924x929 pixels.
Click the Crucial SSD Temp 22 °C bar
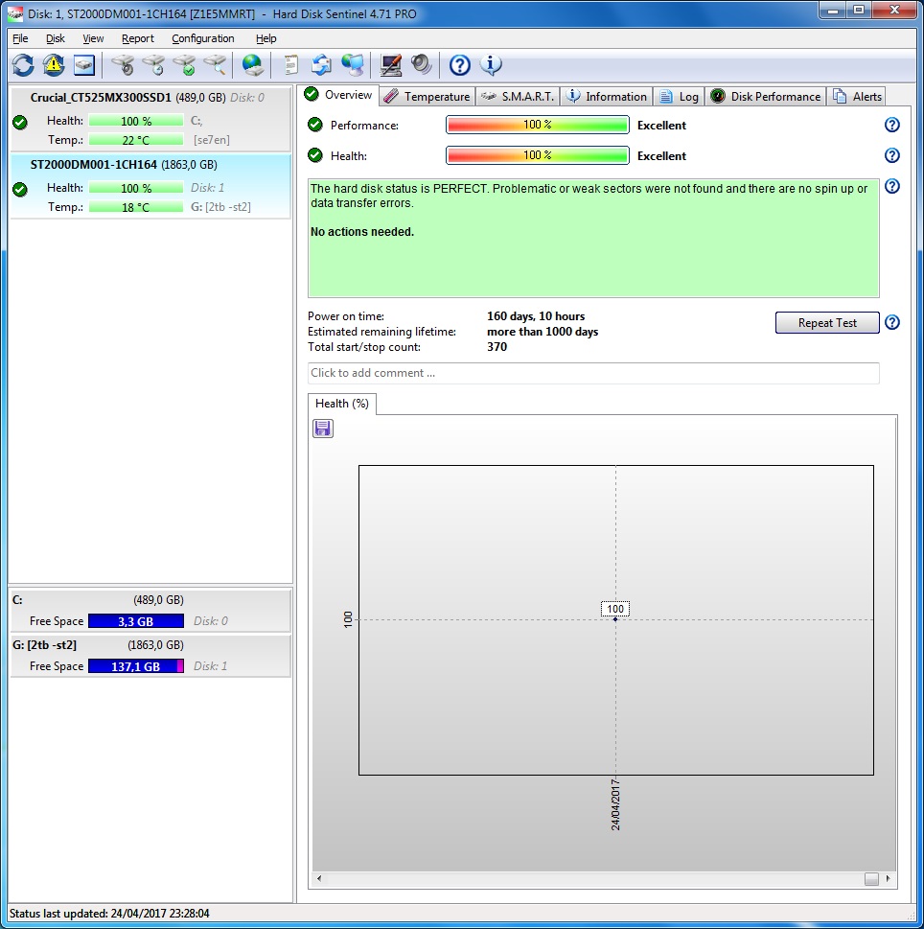136,140
